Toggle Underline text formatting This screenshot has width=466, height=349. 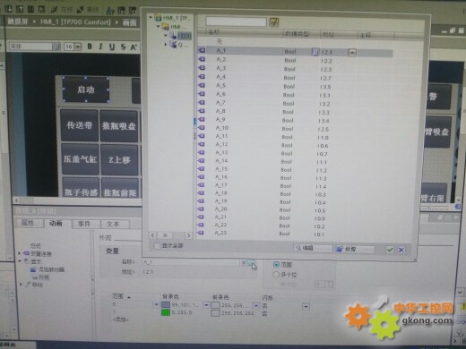tap(112, 47)
